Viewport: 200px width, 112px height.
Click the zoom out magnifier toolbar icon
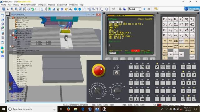click(16, 9)
